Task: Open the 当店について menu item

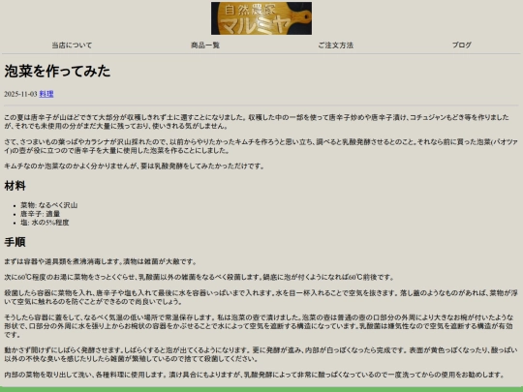Action: 72,45
